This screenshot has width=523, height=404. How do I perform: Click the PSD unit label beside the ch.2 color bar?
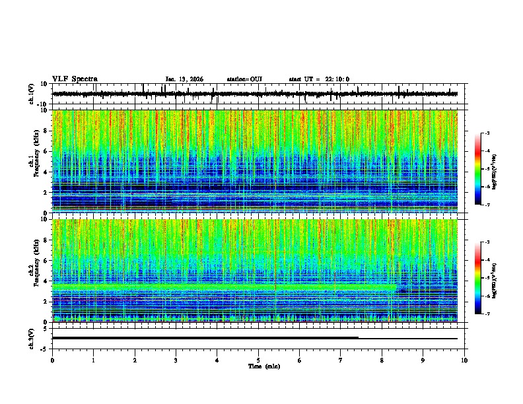point(495,281)
